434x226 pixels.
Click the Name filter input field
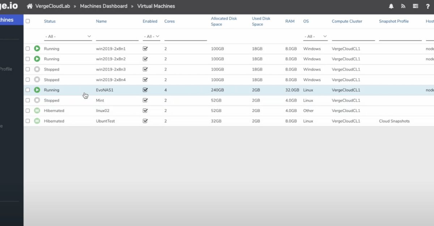[117, 36]
